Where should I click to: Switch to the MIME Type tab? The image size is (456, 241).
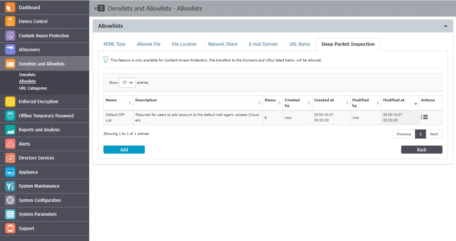114,44
